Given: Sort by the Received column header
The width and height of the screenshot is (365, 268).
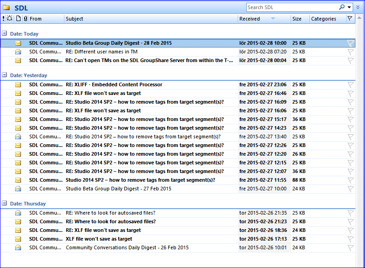Looking at the screenshot, I should click(x=256, y=19).
